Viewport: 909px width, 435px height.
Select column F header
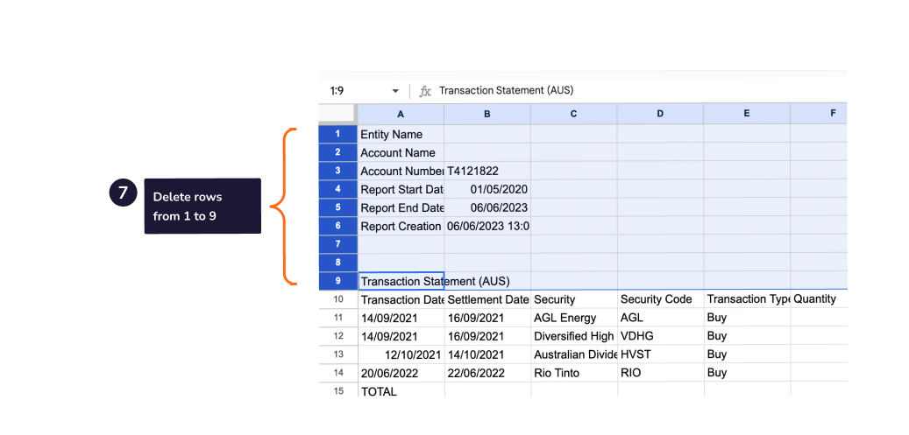tap(819, 114)
